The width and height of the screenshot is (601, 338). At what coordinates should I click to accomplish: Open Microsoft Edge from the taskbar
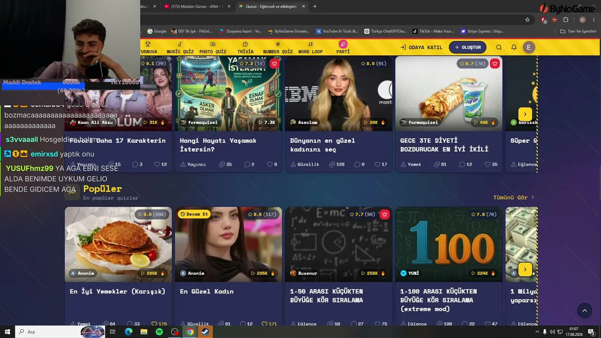pos(128,332)
